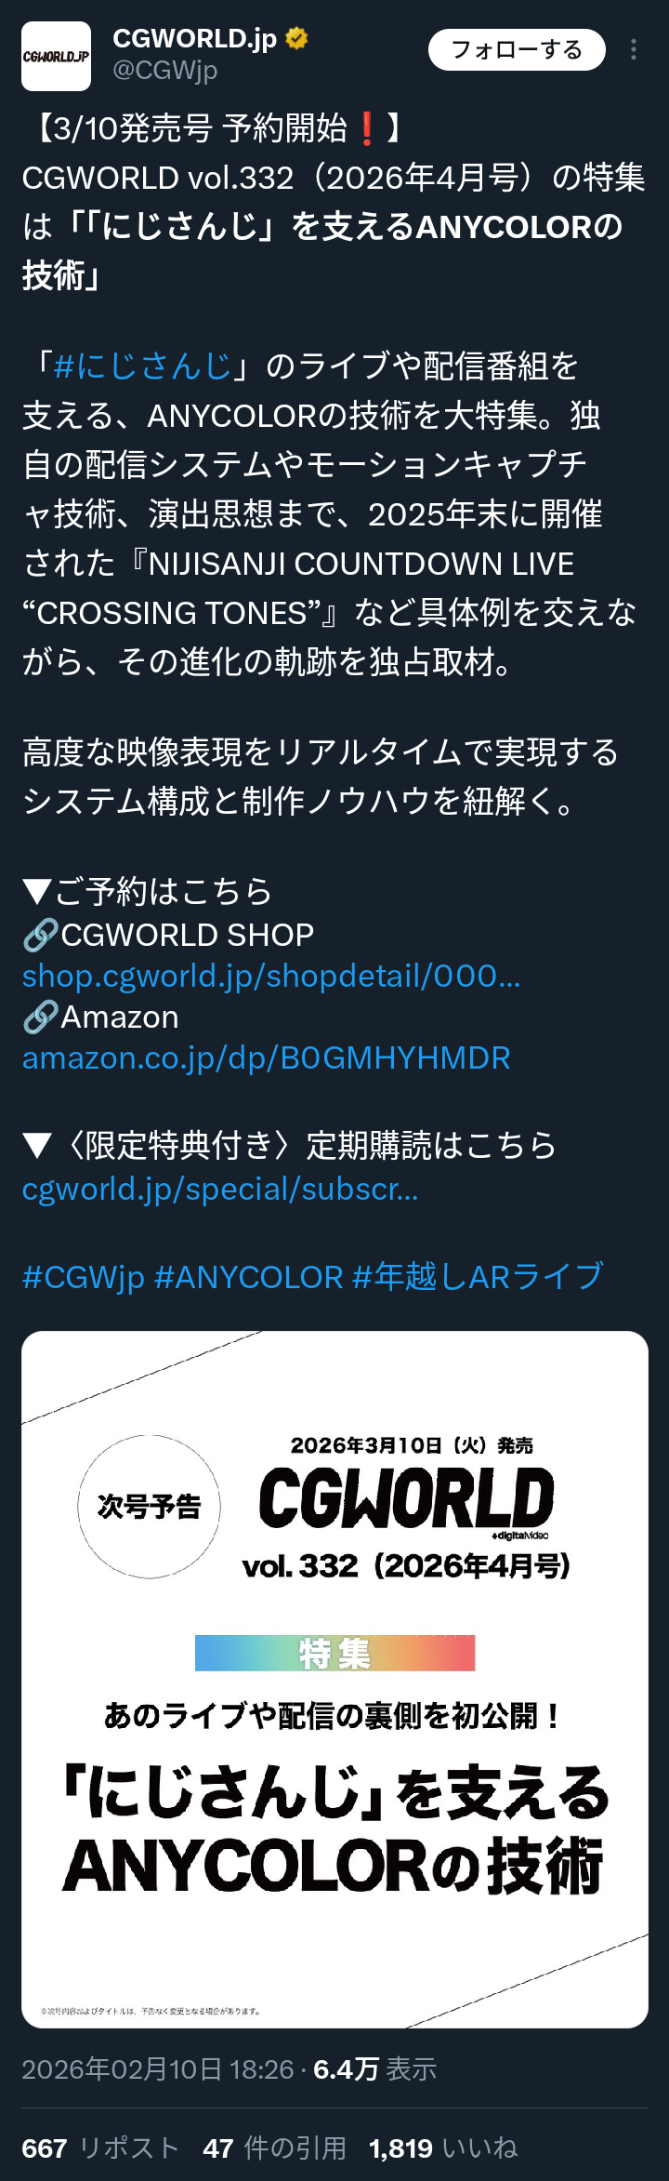Viewport: 669px width, 2181px height.
Task: Click the 次号予告 circle badge
Action: click(x=149, y=1507)
